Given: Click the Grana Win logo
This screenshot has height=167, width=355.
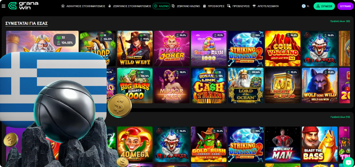Looking at the screenshot, I should (23, 6).
